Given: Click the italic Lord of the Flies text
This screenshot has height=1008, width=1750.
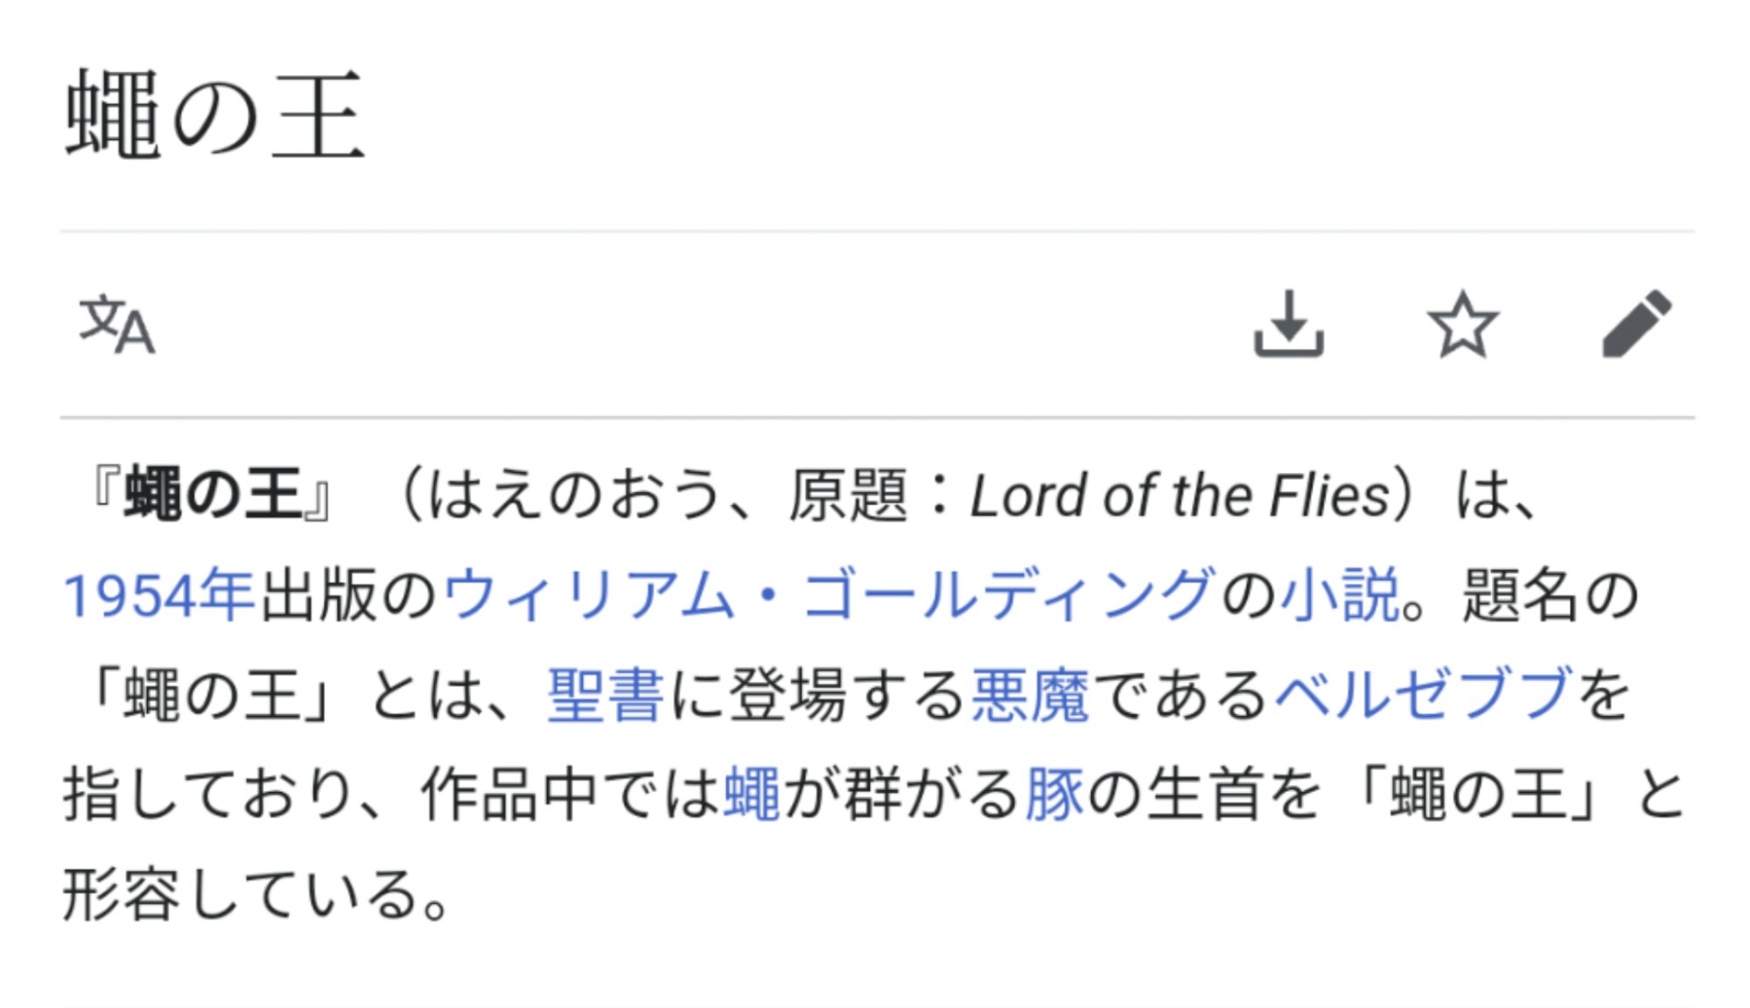Looking at the screenshot, I should tap(1180, 496).
